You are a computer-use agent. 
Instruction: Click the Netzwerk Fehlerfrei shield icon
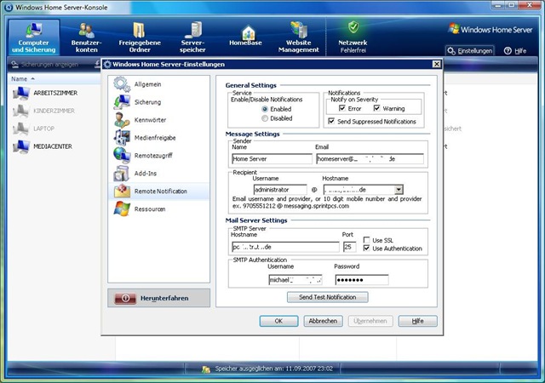pyautogui.click(x=353, y=27)
